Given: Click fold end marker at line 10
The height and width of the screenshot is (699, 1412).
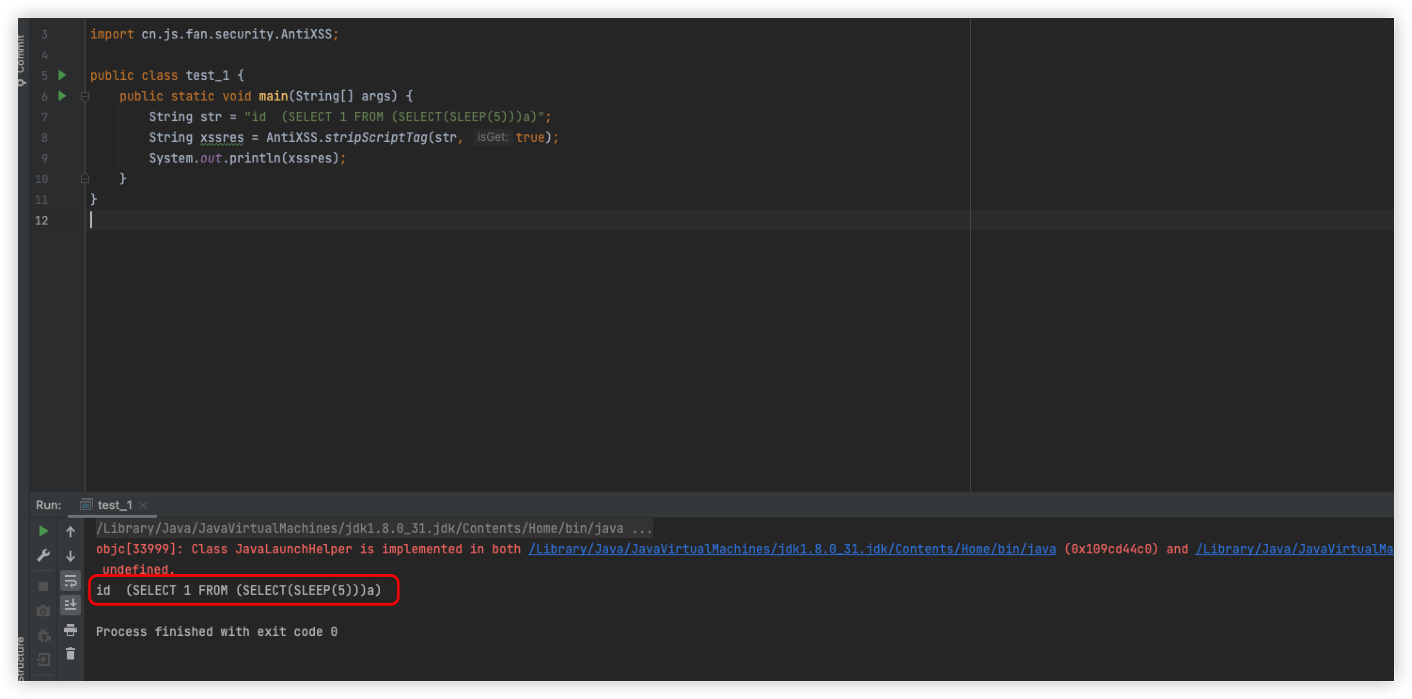Looking at the screenshot, I should 85,179.
